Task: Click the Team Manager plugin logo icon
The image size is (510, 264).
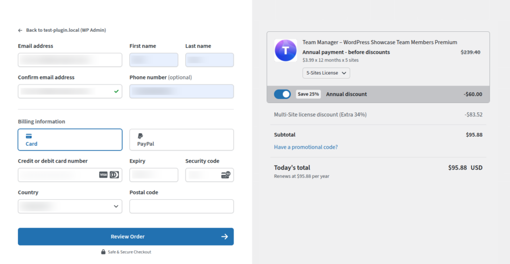Action: click(x=285, y=50)
